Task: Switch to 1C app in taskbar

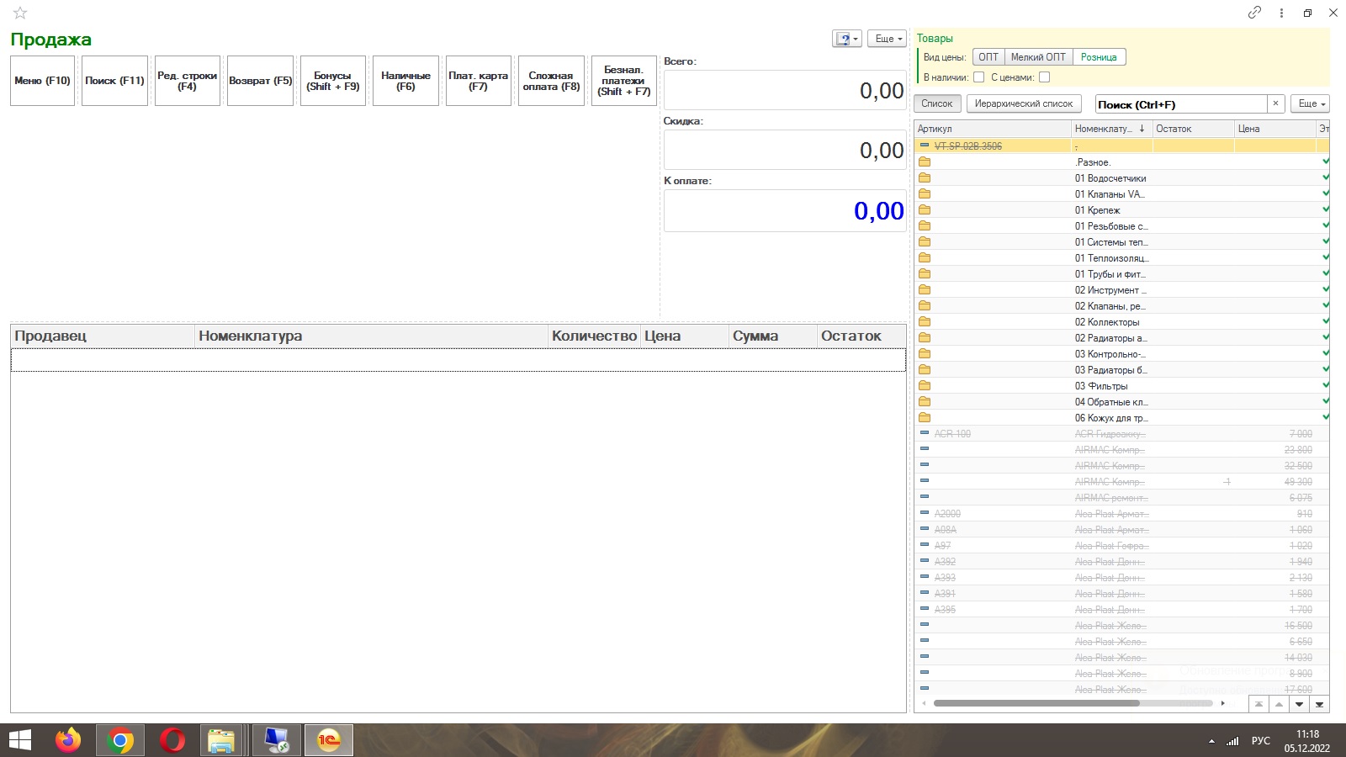Action: point(328,740)
